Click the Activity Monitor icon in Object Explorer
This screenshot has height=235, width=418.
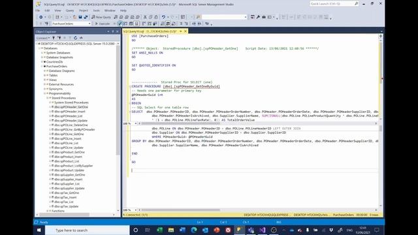click(81, 38)
